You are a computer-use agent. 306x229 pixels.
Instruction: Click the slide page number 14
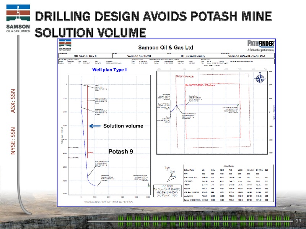point(298,221)
